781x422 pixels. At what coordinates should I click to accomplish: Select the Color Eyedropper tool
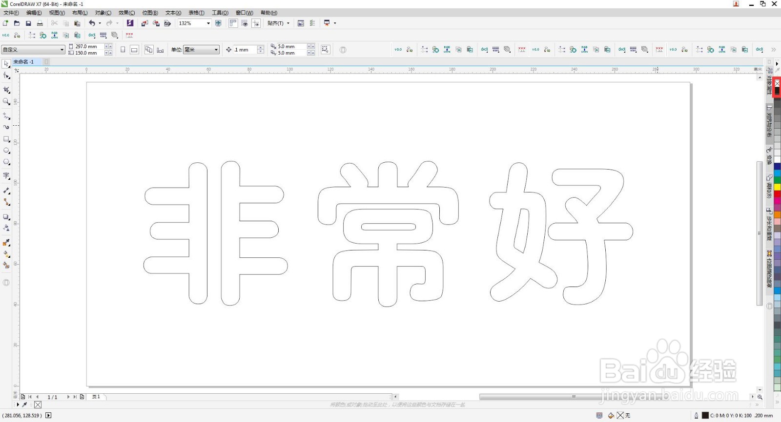pyautogui.click(x=6, y=242)
